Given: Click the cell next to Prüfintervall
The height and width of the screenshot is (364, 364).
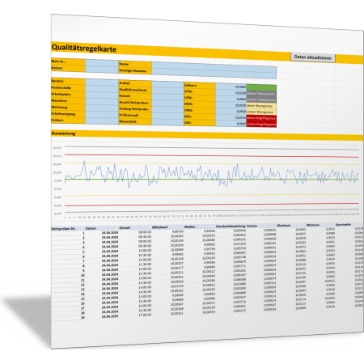Looking at the screenshot, I should (167, 116).
